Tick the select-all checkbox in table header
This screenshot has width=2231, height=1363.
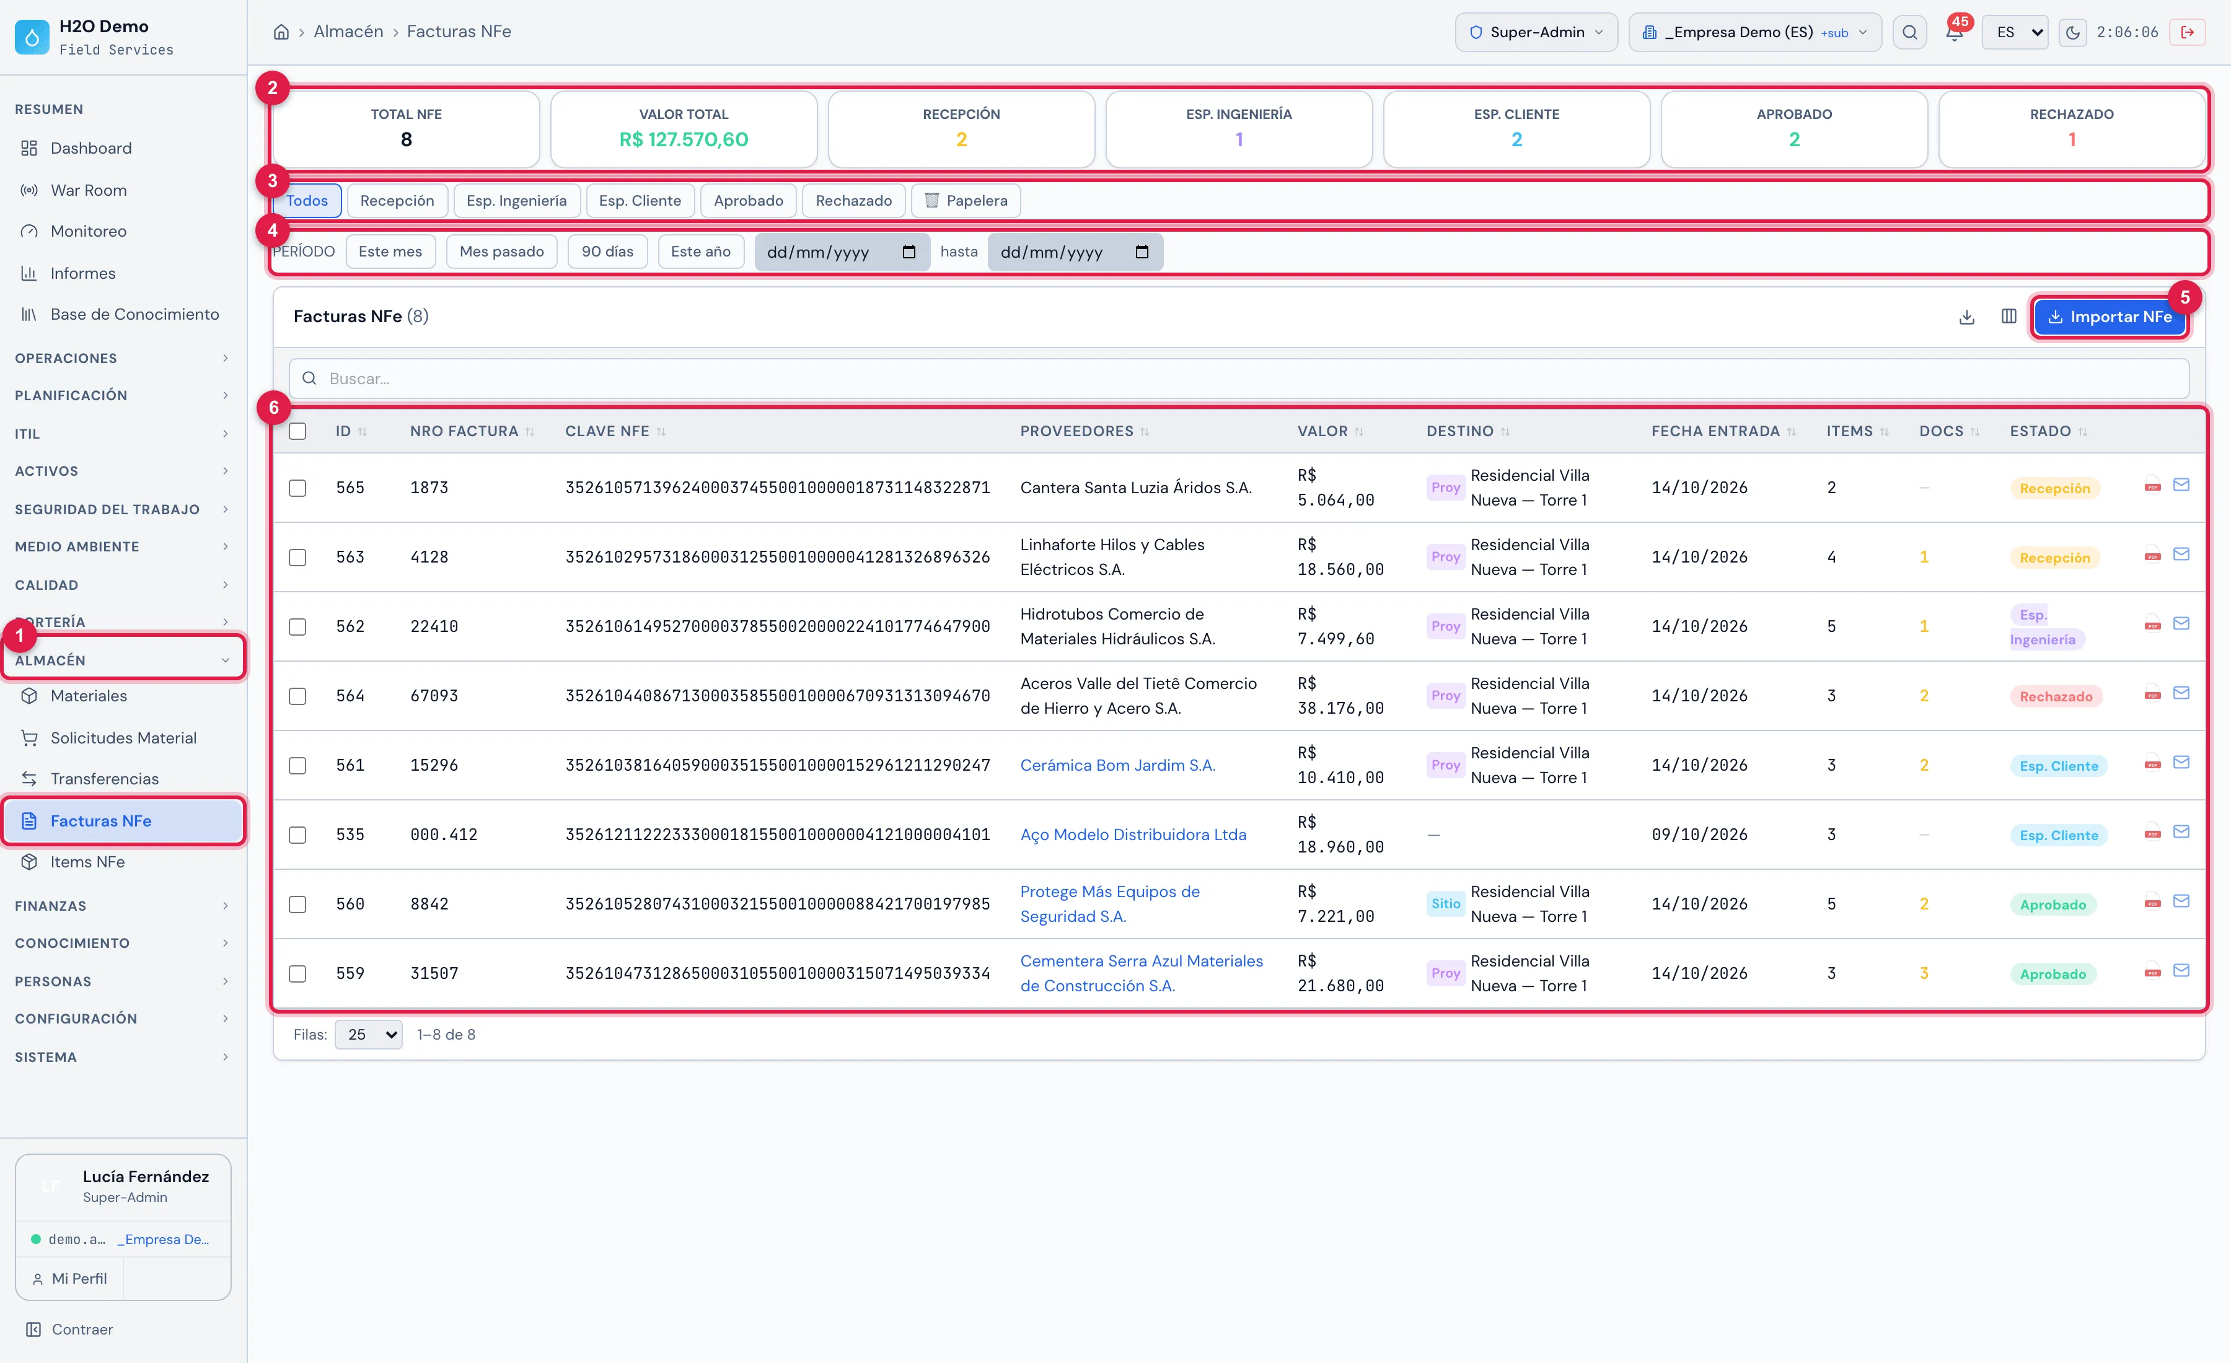[297, 432]
